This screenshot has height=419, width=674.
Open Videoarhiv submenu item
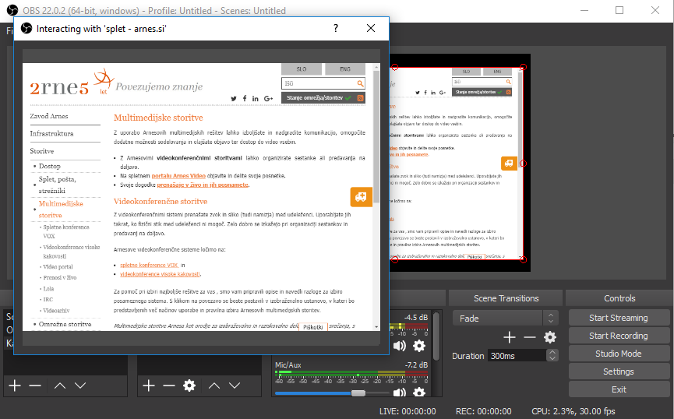tap(56, 311)
